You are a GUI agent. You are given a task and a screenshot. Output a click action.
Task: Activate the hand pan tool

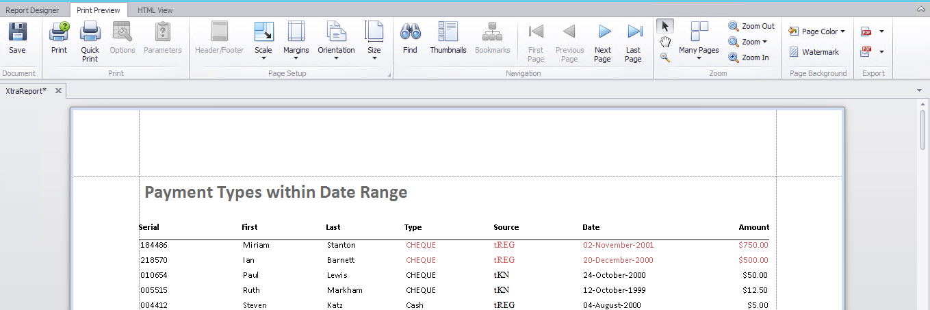tap(665, 42)
